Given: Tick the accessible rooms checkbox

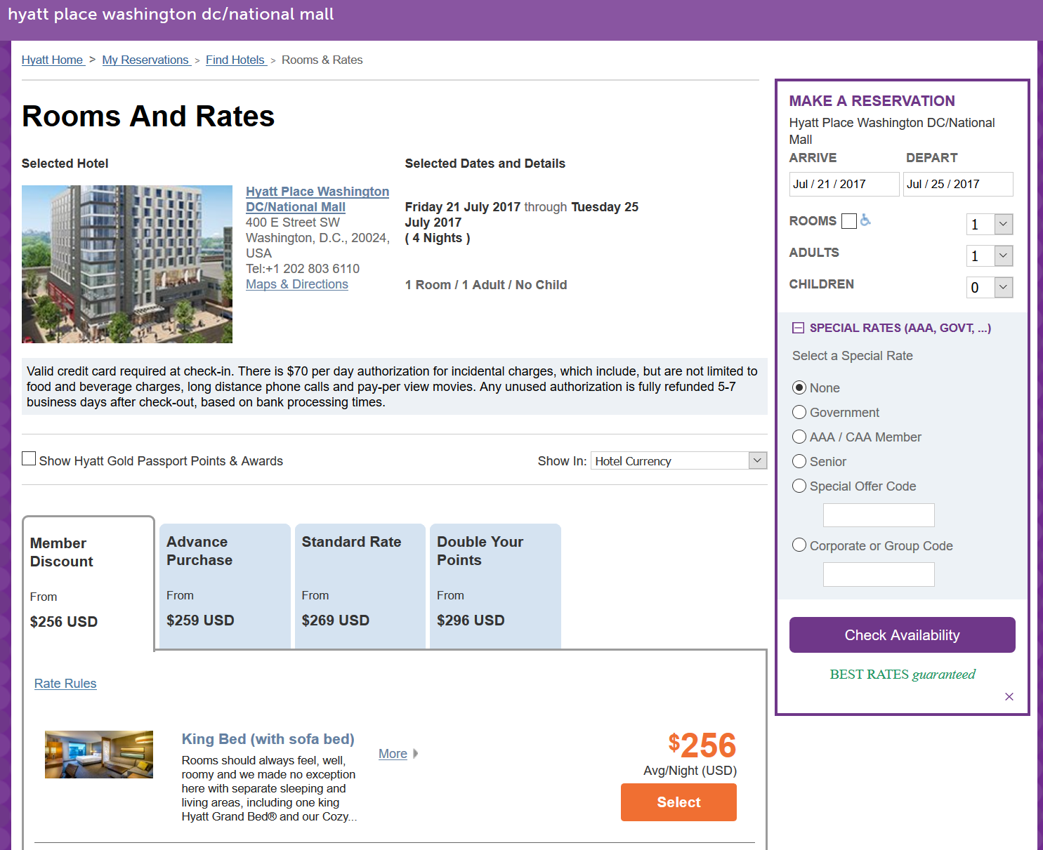Looking at the screenshot, I should click(849, 221).
